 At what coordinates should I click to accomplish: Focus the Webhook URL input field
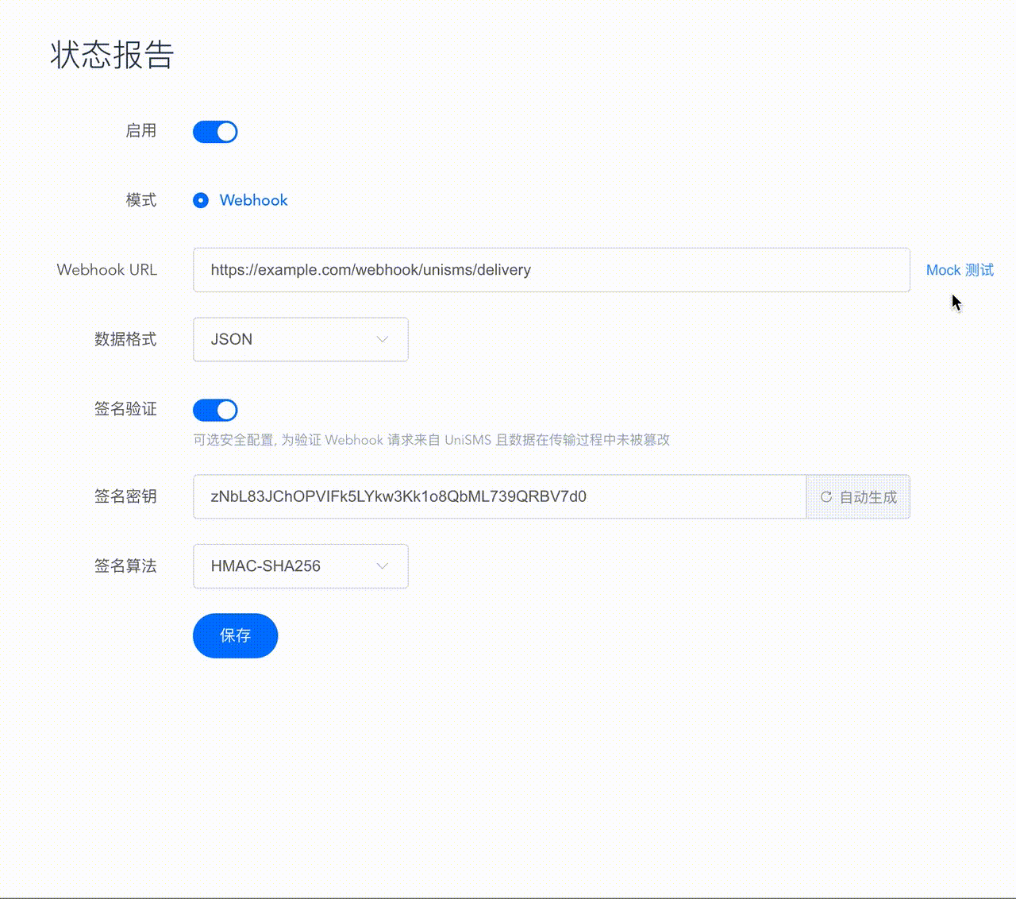(551, 270)
